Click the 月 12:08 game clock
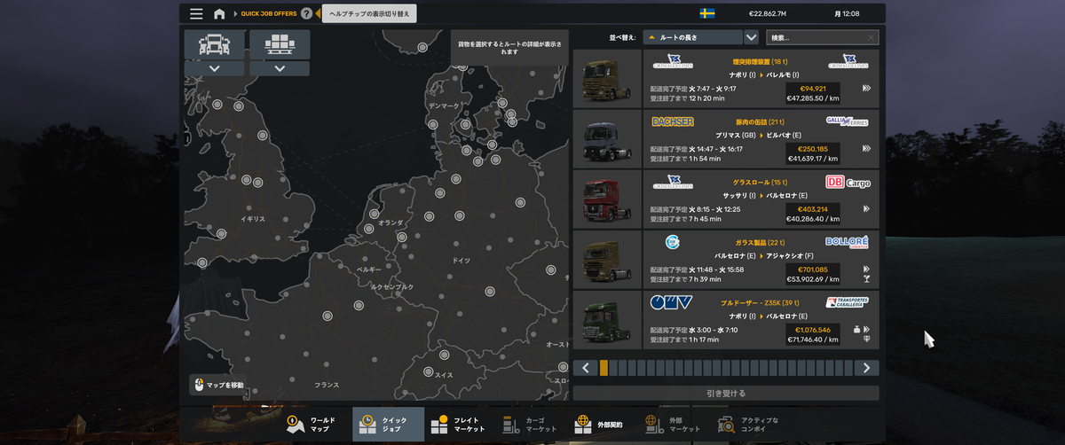The height and width of the screenshot is (445, 1065). (x=847, y=14)
